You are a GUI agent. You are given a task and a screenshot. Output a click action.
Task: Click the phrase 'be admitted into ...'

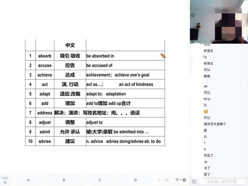pos(131,132)
